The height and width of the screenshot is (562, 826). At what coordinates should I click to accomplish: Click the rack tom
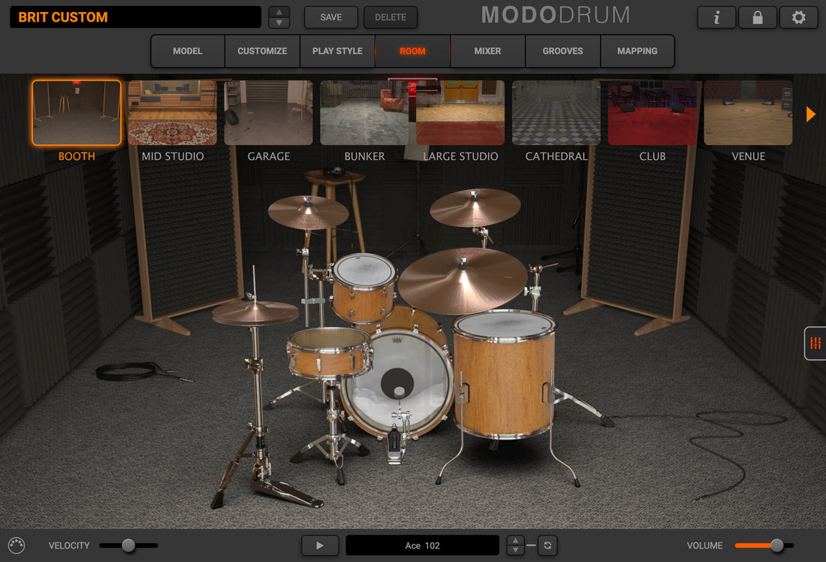click(x=364, y=287)
